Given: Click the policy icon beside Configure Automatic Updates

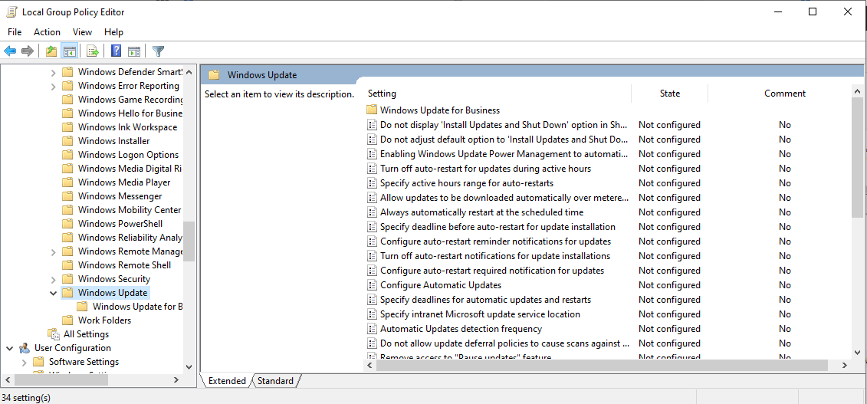Looking at the screenshot, I should point(372,285).
